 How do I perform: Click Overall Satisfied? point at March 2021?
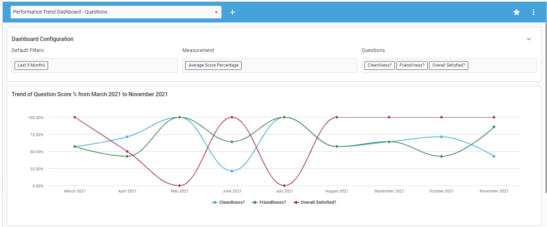pyautogui.click(x=75, y=117)
